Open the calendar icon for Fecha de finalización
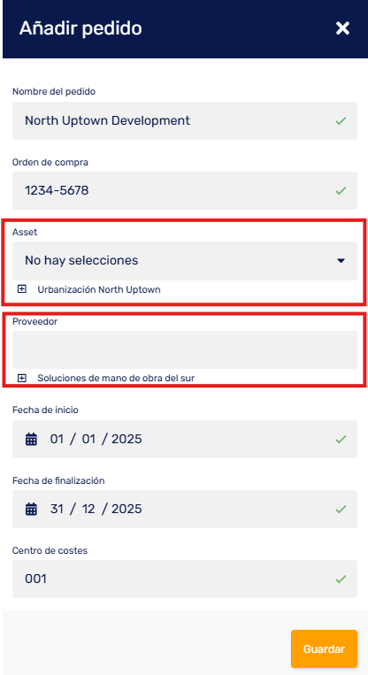 [x=31, y=509]
